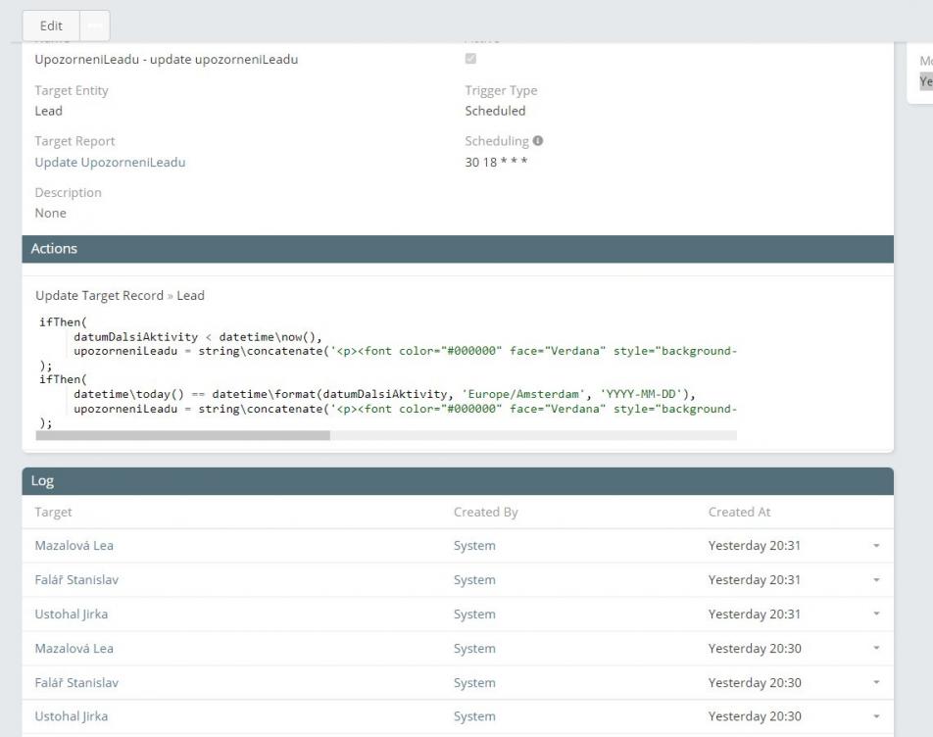Click the Log panel header
Screen dimensions: 933x737
(x=458, y=481)
